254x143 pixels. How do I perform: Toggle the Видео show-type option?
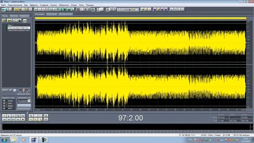coord(4,106)
